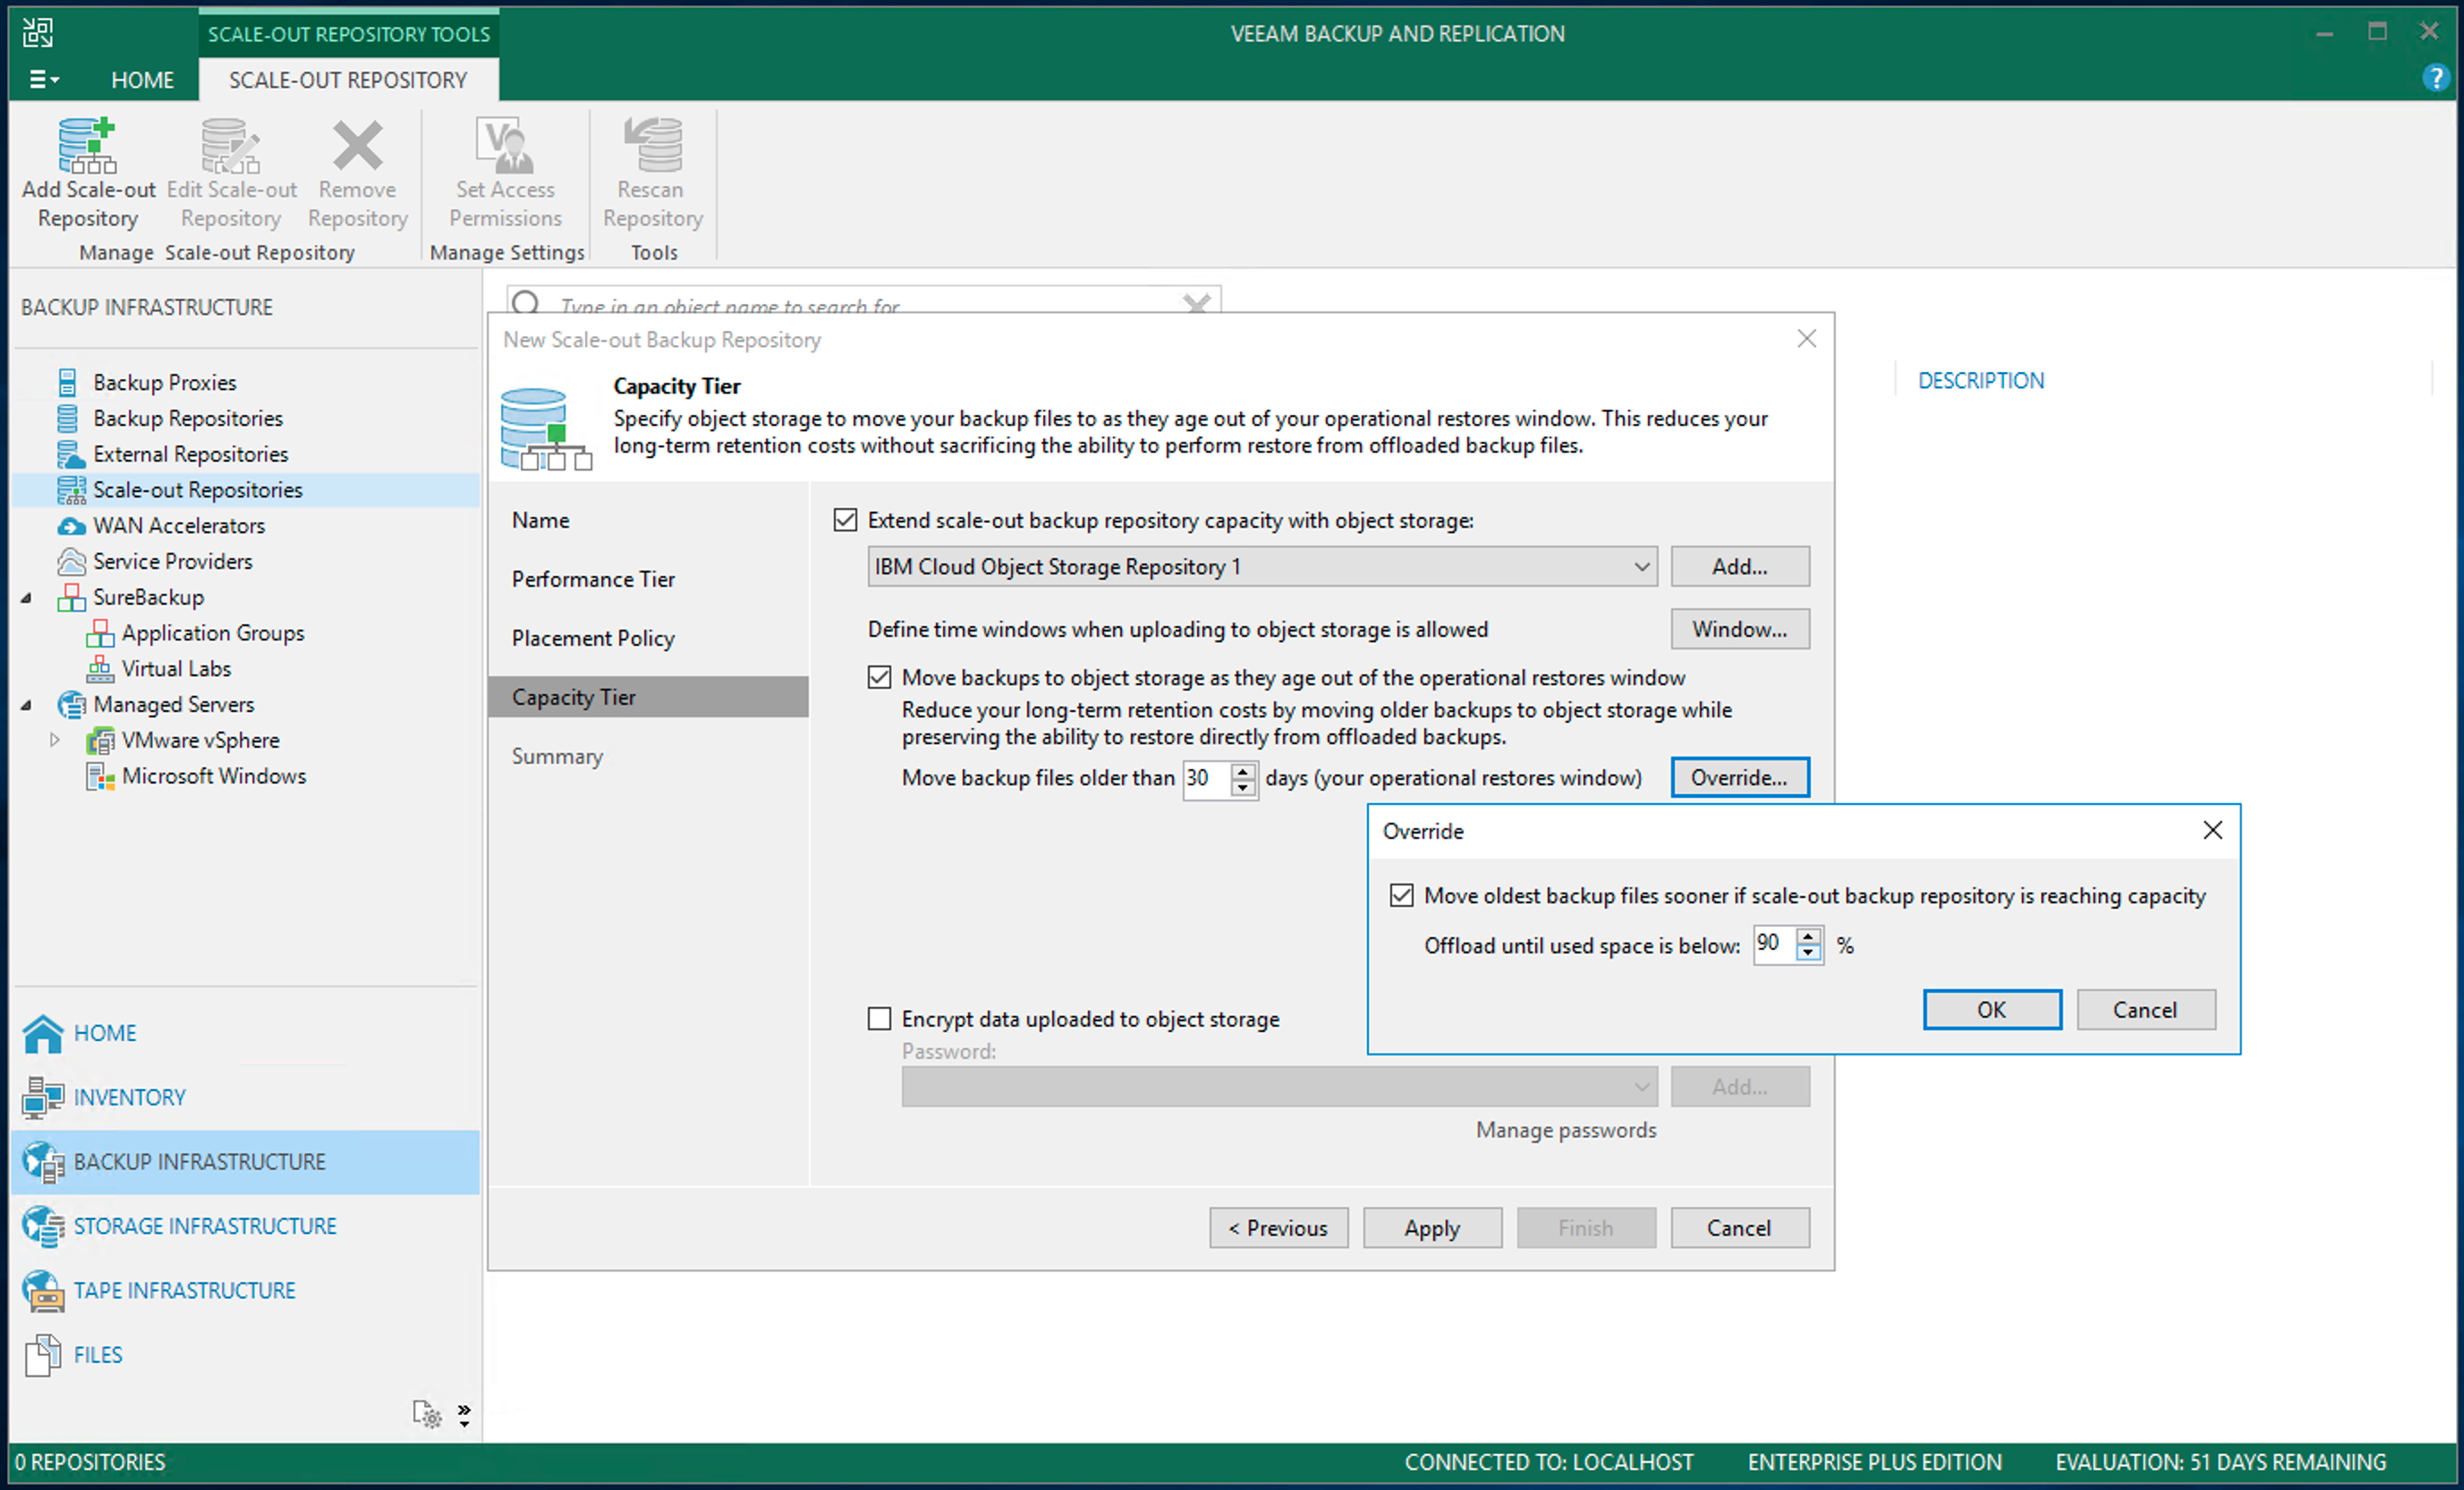This screenshot has height=1490, width=2464.
Task: Open the Inventory view icon
Action: pyautogui.click(x=43, y=1097)
